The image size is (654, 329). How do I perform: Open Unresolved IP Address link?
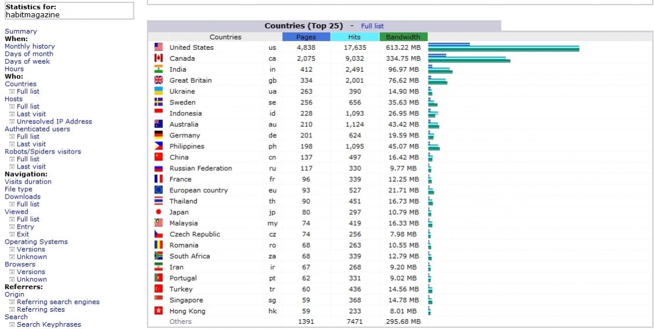pyautogui.click(x=54, y=121)
